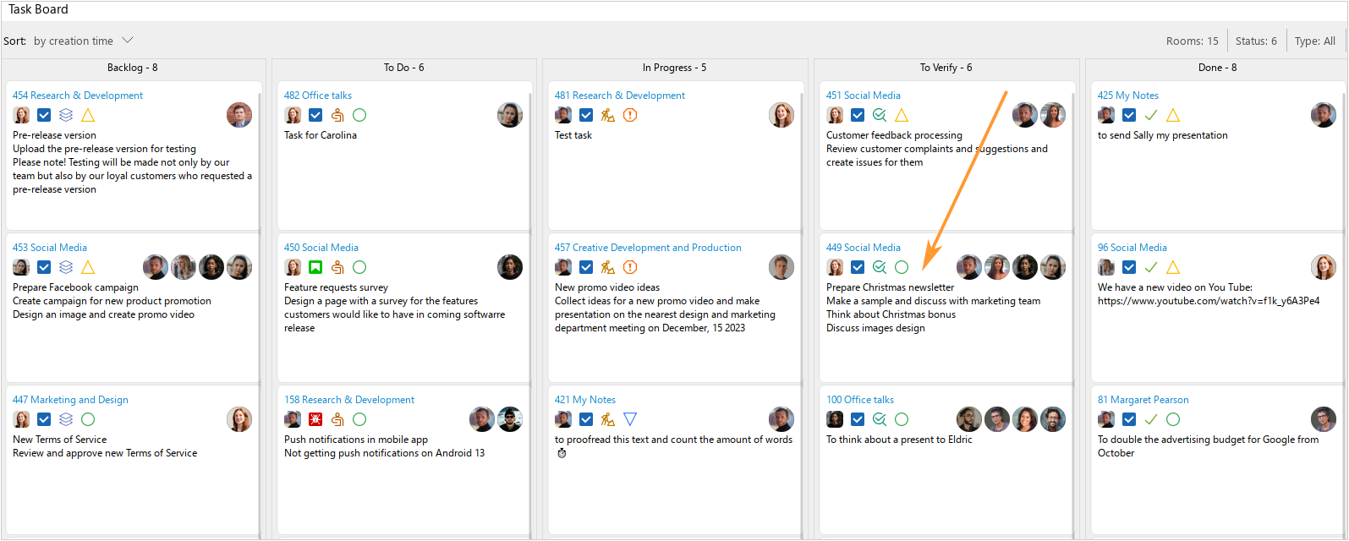Open the Type: All filter

point(1314,41)
